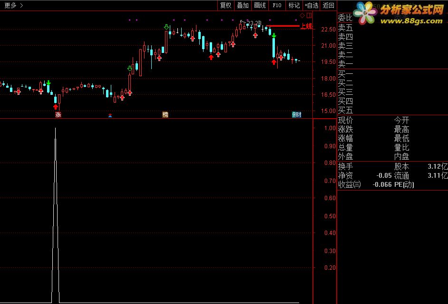Click 返回 to go back

click(x=328, y=5)
